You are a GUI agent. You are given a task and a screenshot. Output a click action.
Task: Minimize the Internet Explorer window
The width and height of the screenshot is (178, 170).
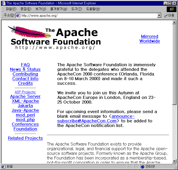(x=165, y=3)
